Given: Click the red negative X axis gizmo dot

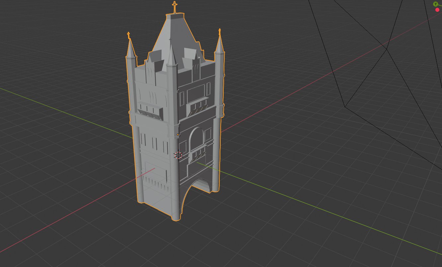Looking at the screenshot, I should point(437,10).
